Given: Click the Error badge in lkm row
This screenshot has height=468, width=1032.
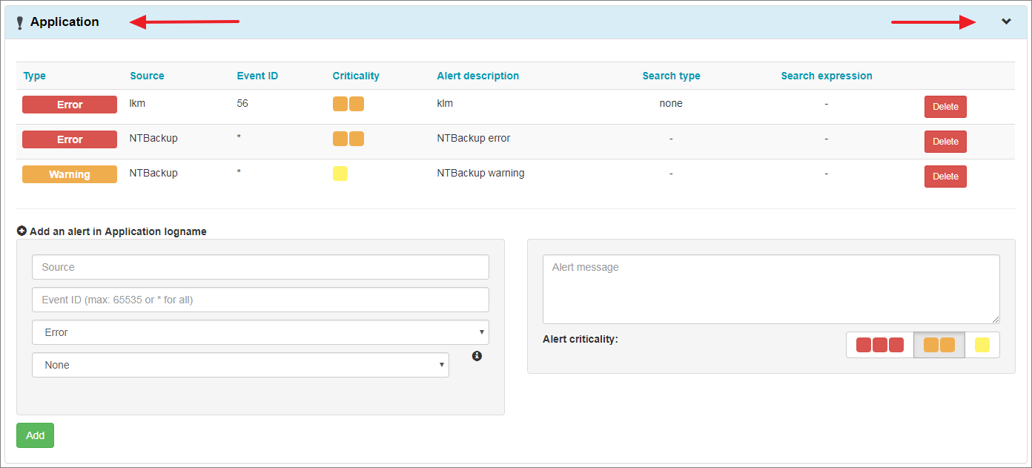Looking at the screenshot, I should pyautogui.click(x=70, y=105).
